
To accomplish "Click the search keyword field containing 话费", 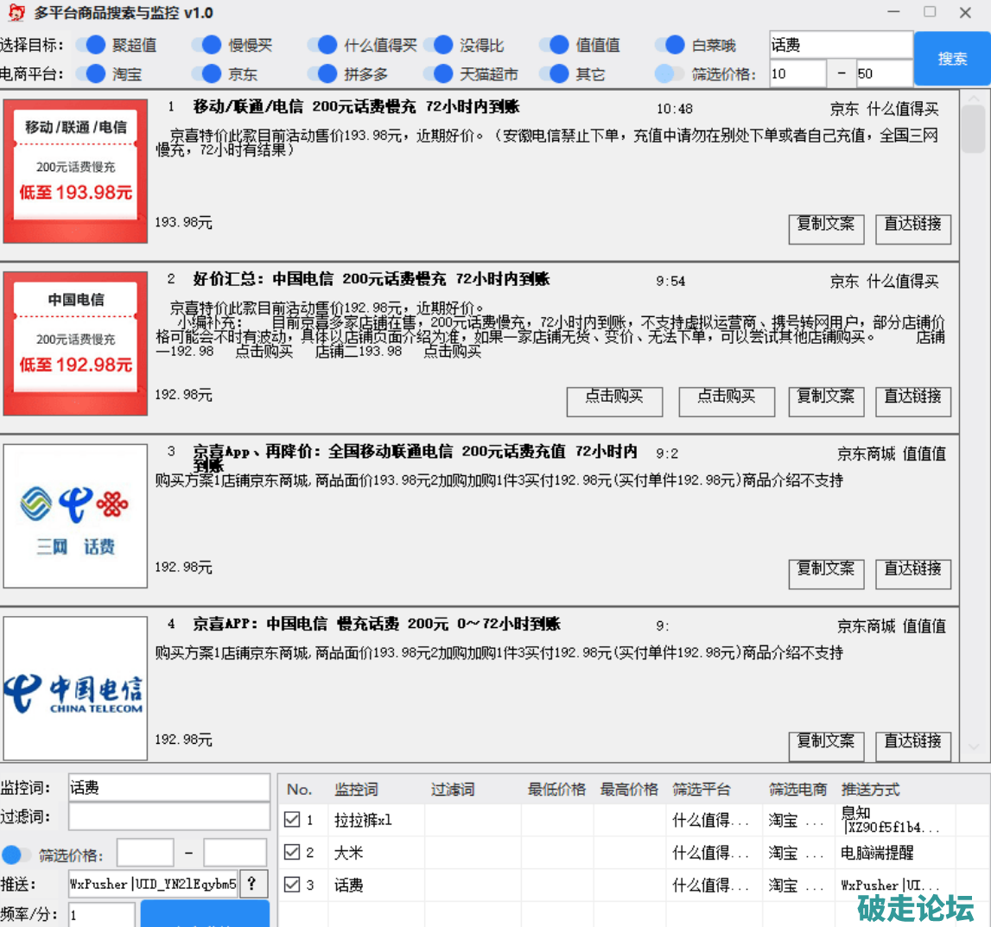I will pyautogui.click(x=840, y=45).
